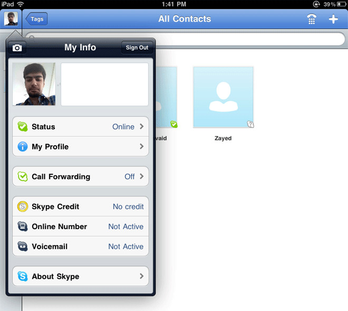The height and width of the screenshot is (311, 348).
Task: Tap the partly hidden contact's online badge
Action: click(174, 124)
